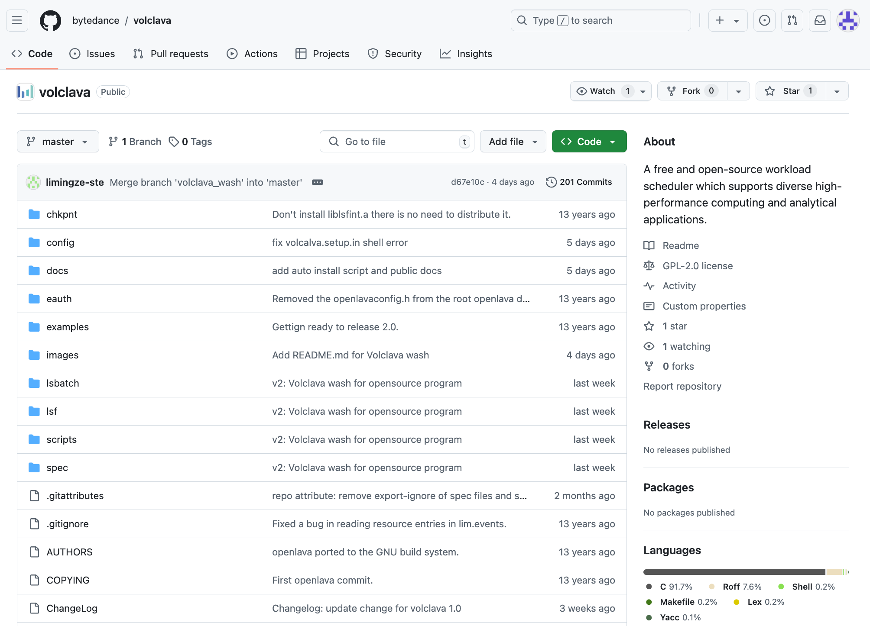Open the master branch dropdown

58,142
